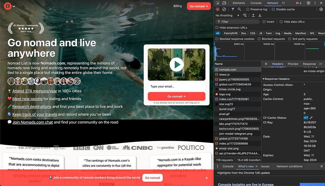Viewport: 325px width, 186px height.
Task: Toggle device toolbar icon in DevTools
Action: coord(224,3)
